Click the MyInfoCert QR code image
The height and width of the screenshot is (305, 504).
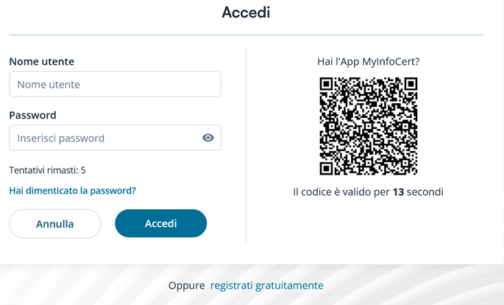pos(369,126)
